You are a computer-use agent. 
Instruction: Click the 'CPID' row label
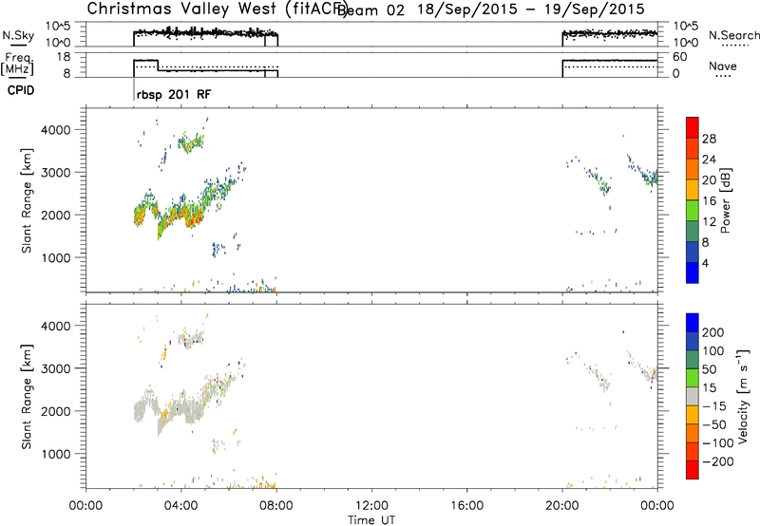(21, 90)
